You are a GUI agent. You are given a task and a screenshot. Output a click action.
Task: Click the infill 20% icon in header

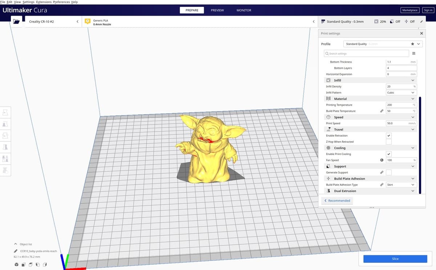click(x=376, y=21)
